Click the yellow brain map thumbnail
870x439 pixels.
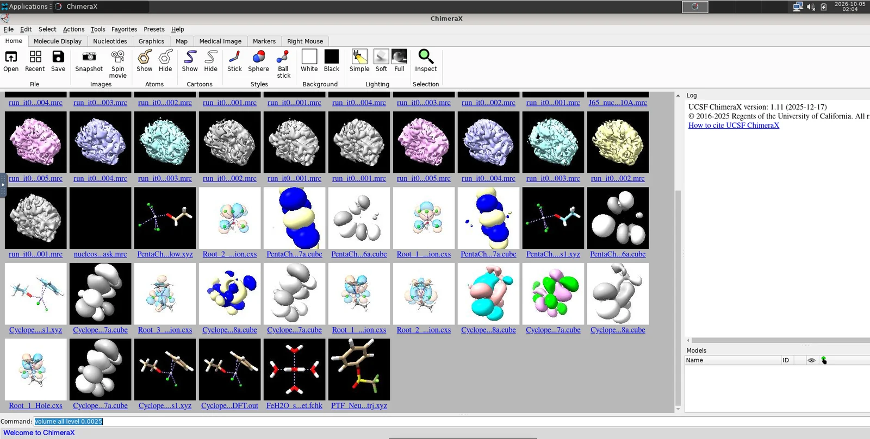click(618, 142)
